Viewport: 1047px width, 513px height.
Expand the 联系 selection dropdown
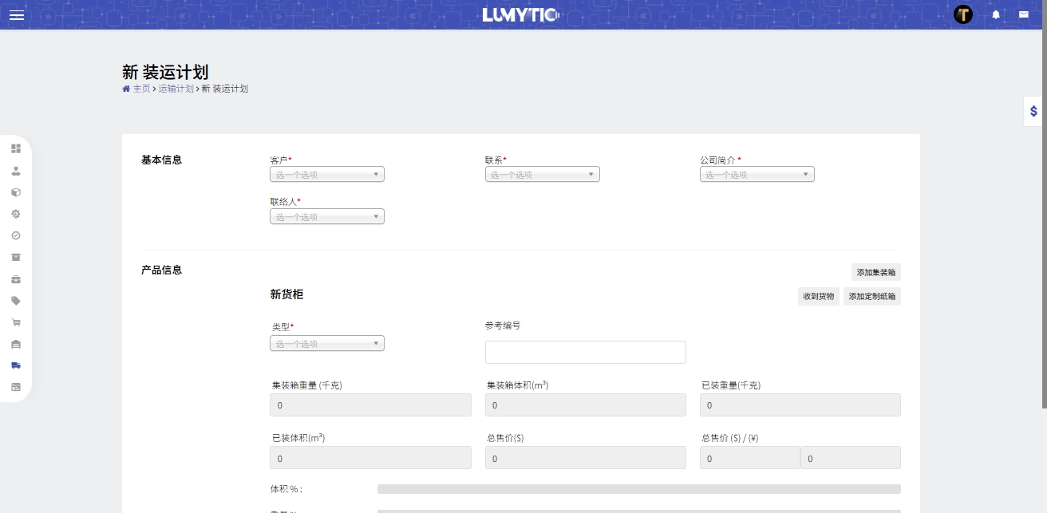[542, 173]
